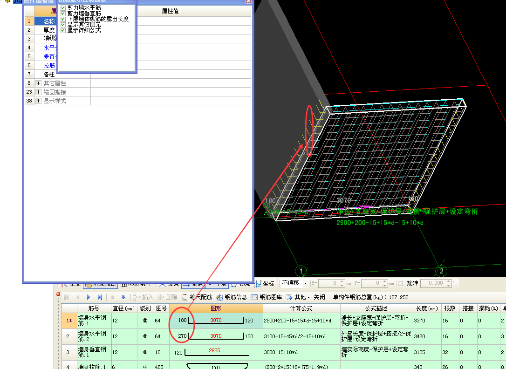Viewport: 506px width, 369px height.
Task: Toggle the 显示详细公式 checkbox
Action: (63, 30)
